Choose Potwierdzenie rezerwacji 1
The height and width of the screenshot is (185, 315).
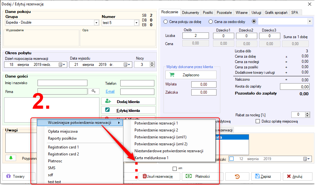[x=169, y=123]
